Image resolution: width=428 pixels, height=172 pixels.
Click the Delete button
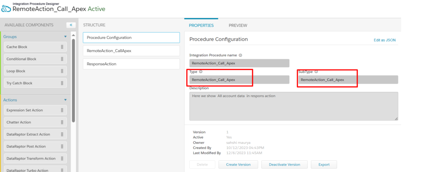click(202, 164)
